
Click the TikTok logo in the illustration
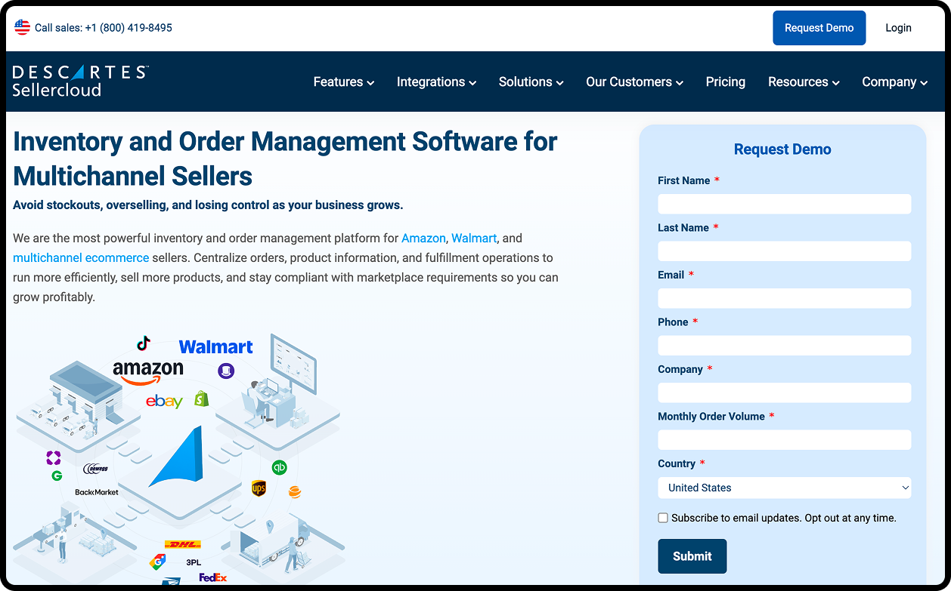coord(143,343)
